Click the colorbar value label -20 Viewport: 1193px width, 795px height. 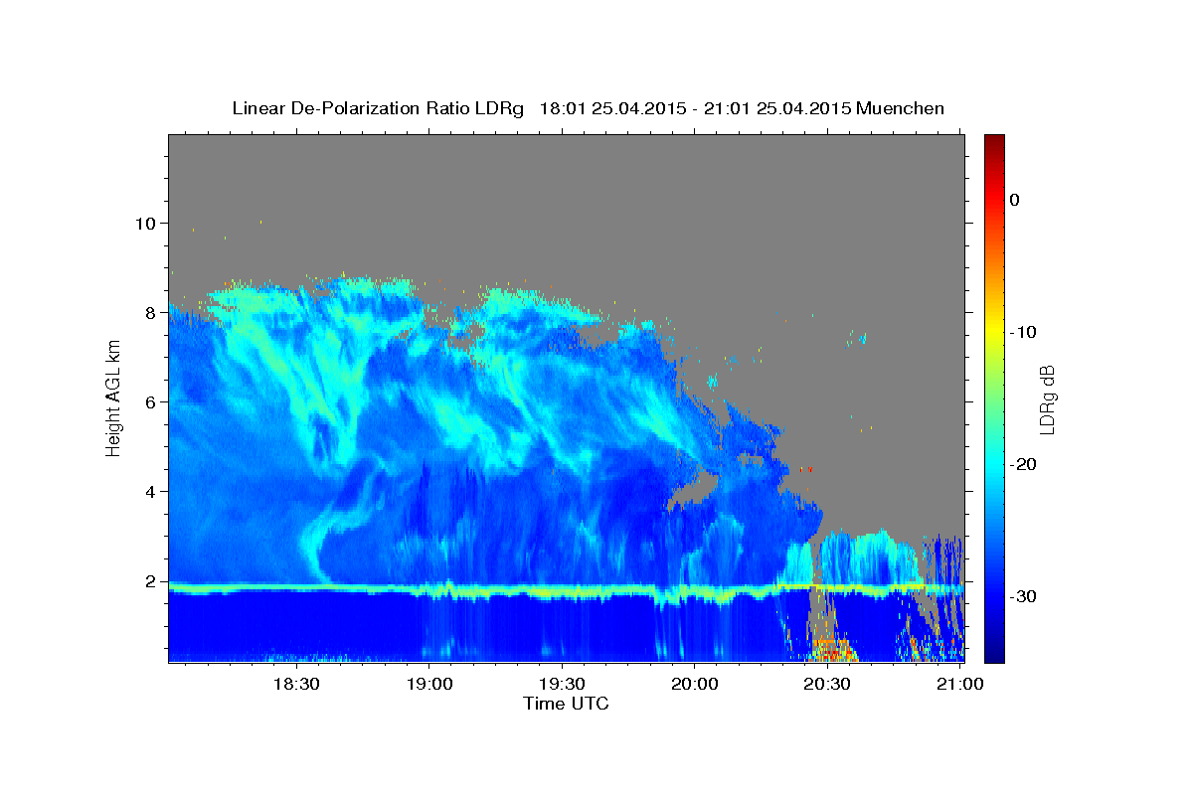point(1023,464)
